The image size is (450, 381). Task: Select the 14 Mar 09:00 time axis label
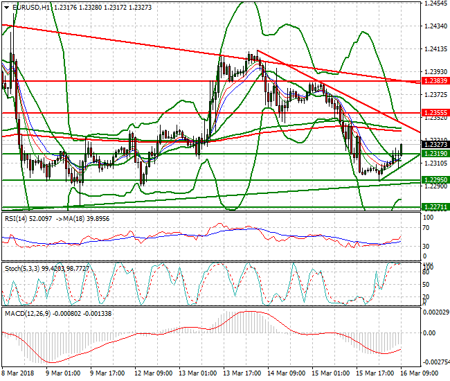pos(286,373)
